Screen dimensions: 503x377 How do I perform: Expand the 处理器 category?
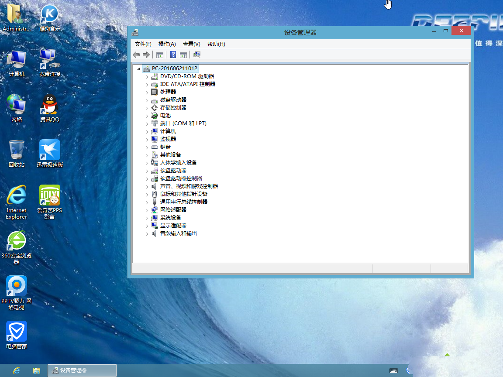click(147, 92)
